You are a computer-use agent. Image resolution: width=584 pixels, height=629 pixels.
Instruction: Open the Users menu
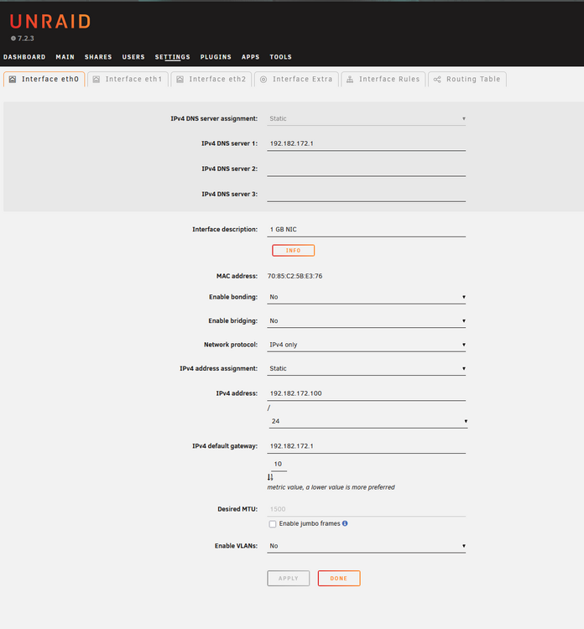tap(133, 57)
